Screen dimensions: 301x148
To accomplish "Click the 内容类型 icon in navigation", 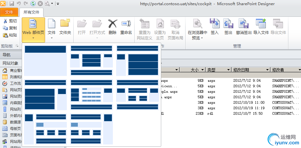I will [5, 103].
